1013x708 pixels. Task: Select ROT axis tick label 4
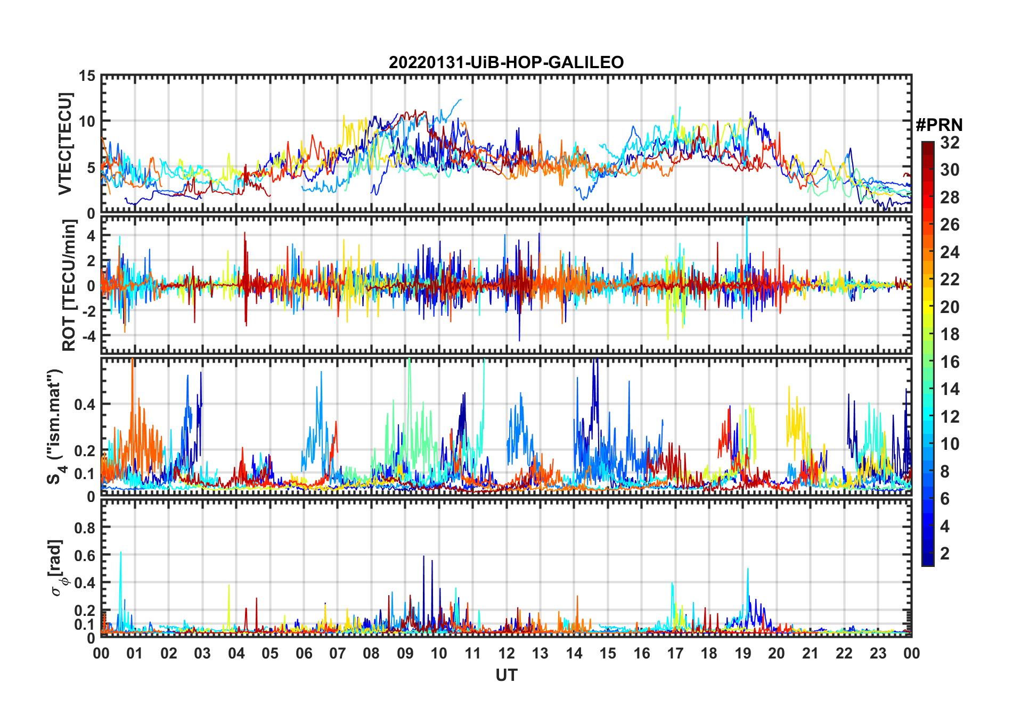pos(91,235)
